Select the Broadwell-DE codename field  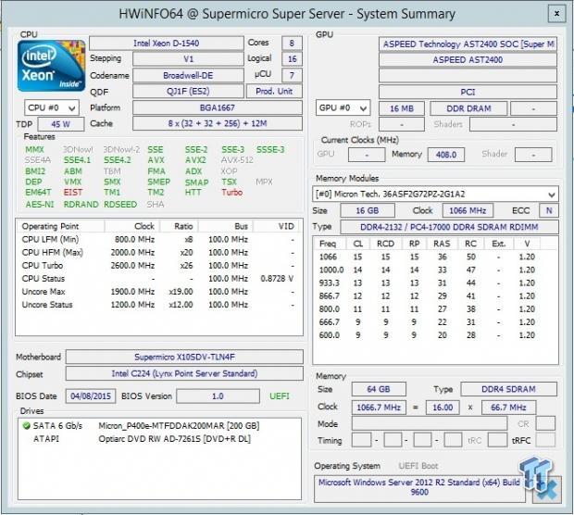coord(188,75)
